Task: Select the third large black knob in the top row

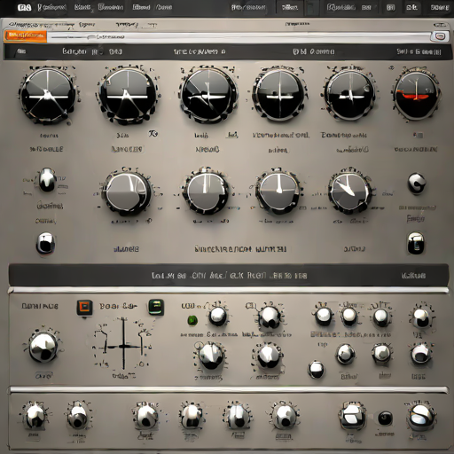Action: [x=208, y=95]
